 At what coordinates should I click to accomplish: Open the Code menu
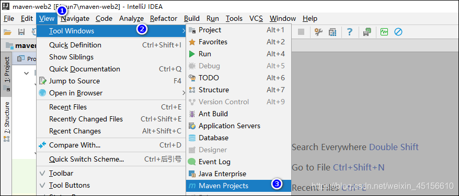coord(104,19)
